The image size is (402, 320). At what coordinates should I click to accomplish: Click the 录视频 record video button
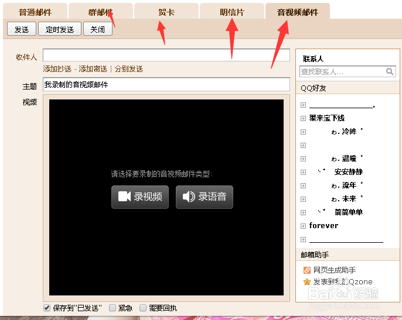(140, 197)
